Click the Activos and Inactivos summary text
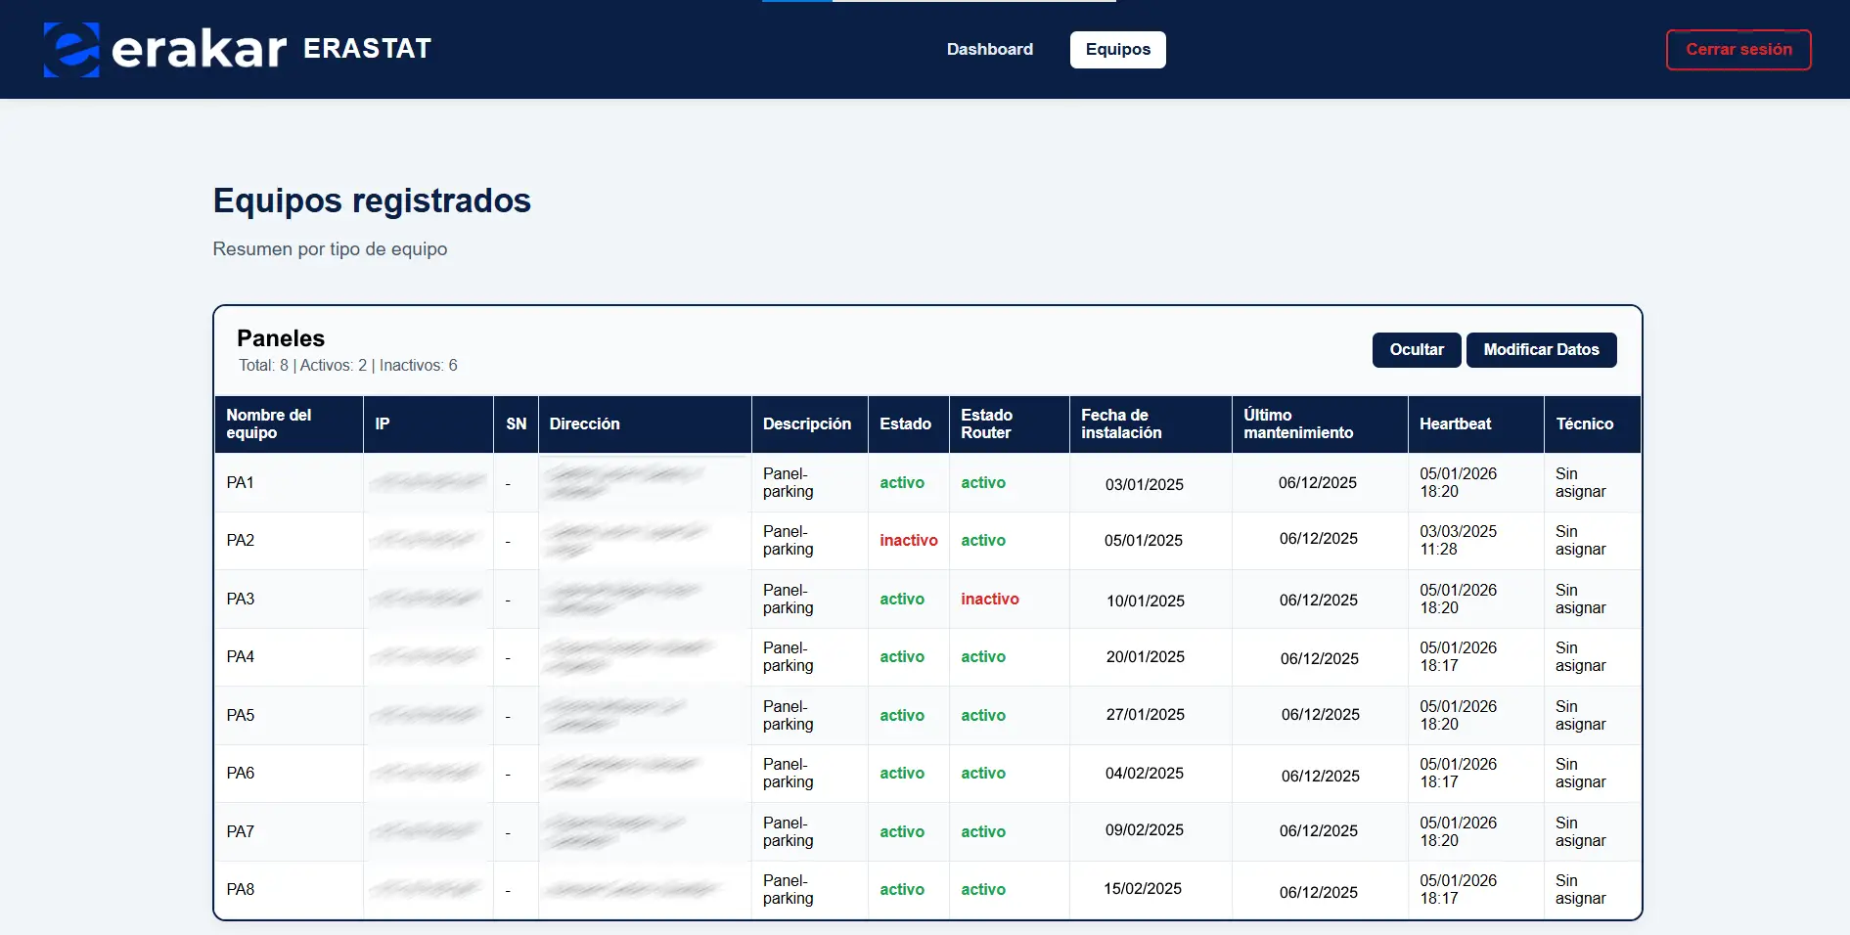This screenshot has width=1850, height=935. (x=347, y=365)
